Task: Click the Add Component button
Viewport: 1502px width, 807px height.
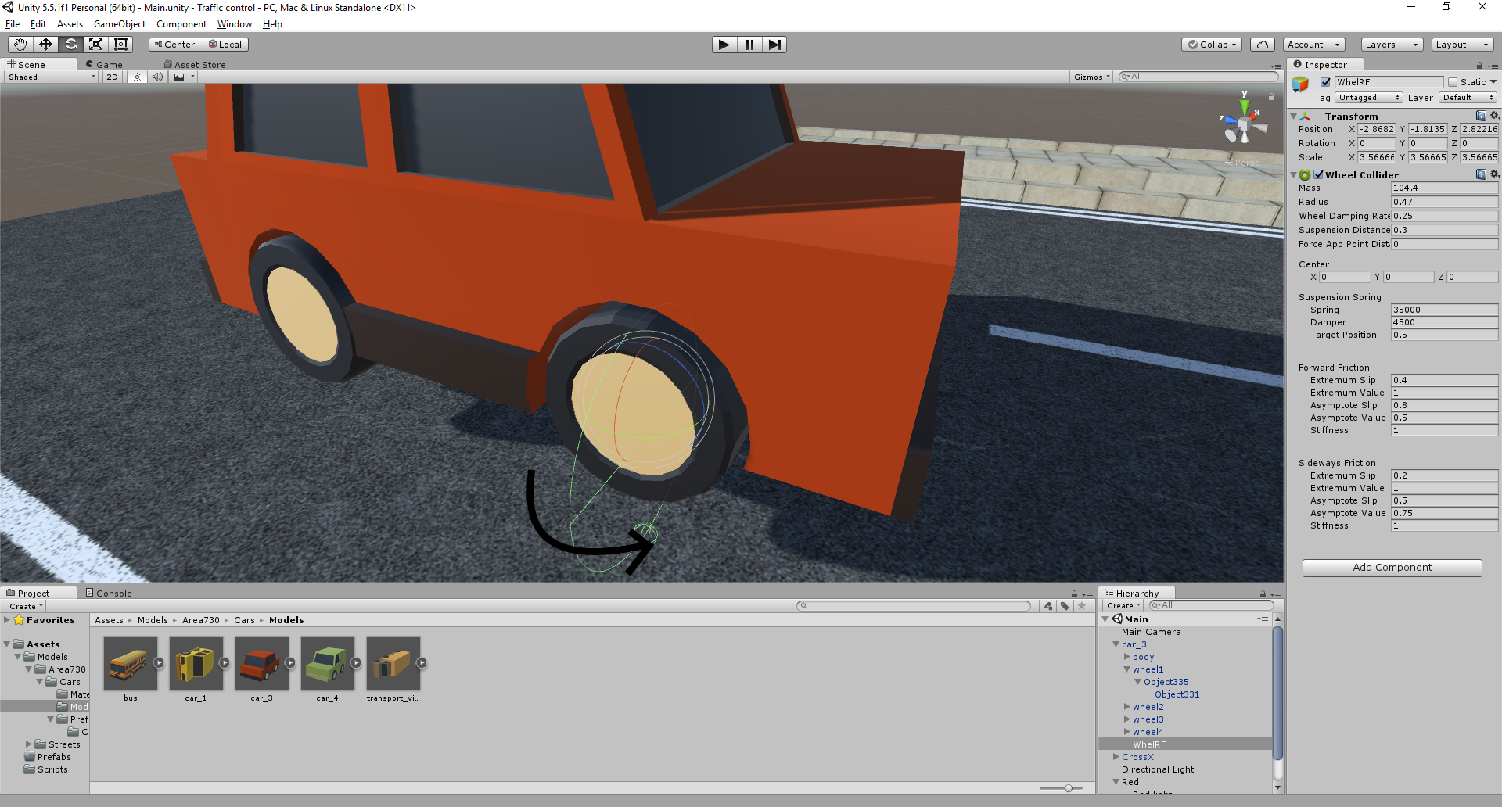Action: click(x=1392, y=568)
